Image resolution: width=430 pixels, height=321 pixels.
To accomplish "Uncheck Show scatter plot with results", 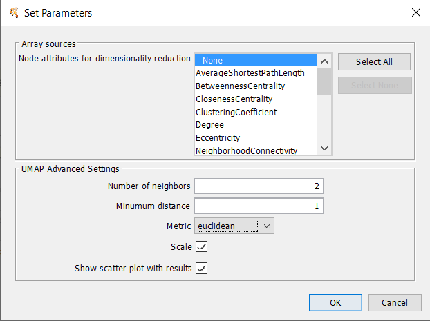I will 202,268.
